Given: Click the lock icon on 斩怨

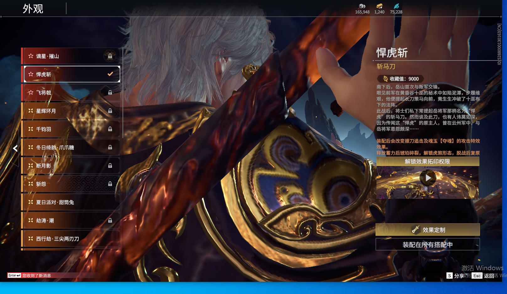Looking at the screenshot, I should pyautogui.click(x=110, y=184).
